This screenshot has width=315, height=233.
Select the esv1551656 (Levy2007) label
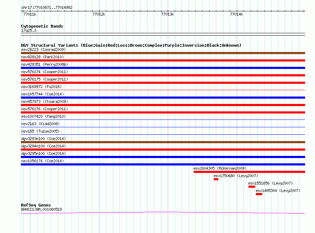[270, 183]
